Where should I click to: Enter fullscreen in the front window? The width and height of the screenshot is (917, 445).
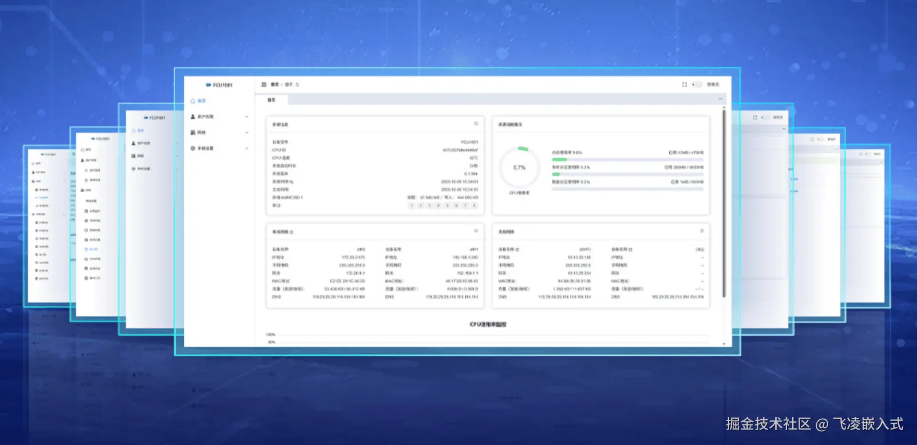684,84
